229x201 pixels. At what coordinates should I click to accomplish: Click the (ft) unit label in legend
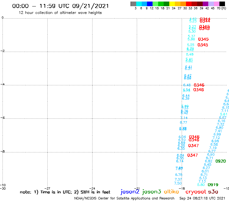coord(224,8)
